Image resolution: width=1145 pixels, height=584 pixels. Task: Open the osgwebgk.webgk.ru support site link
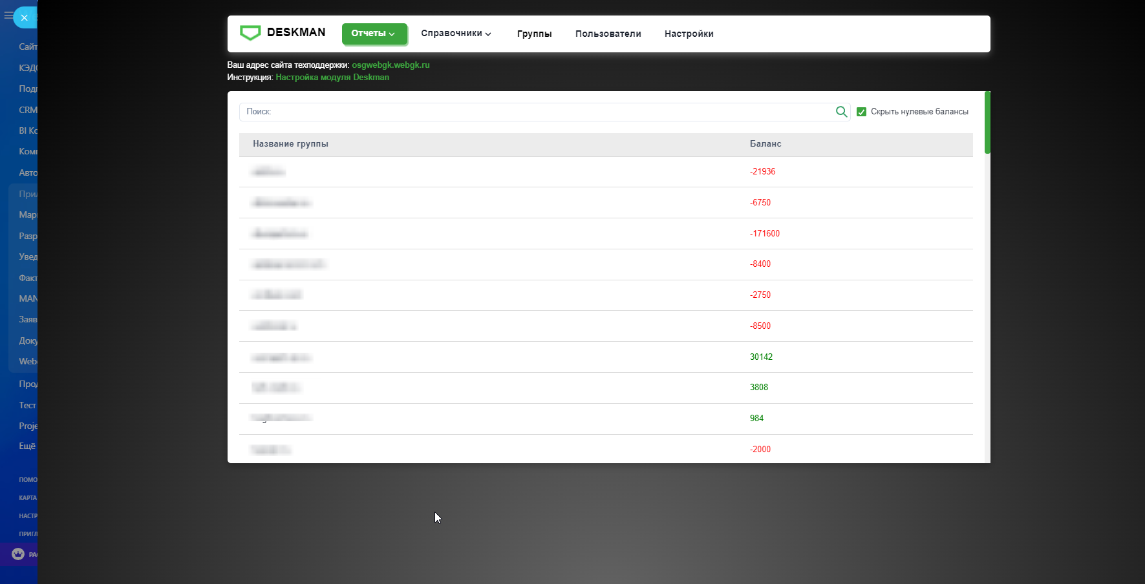391,65
